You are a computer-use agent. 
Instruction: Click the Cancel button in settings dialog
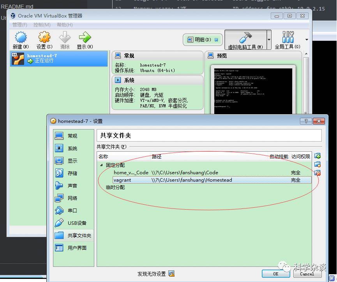[307, 274]
